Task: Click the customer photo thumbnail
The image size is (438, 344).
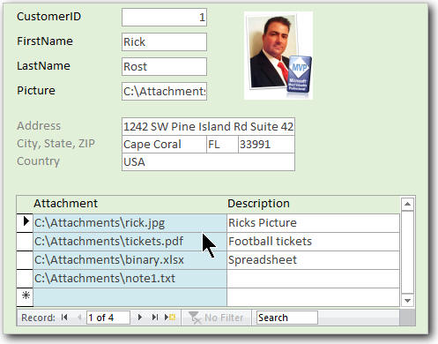Action: tap(278, 56)
